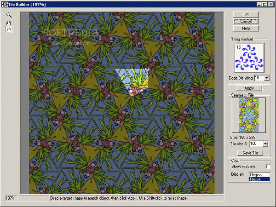Click the highlighted triangular target shape

pos(134,81)
